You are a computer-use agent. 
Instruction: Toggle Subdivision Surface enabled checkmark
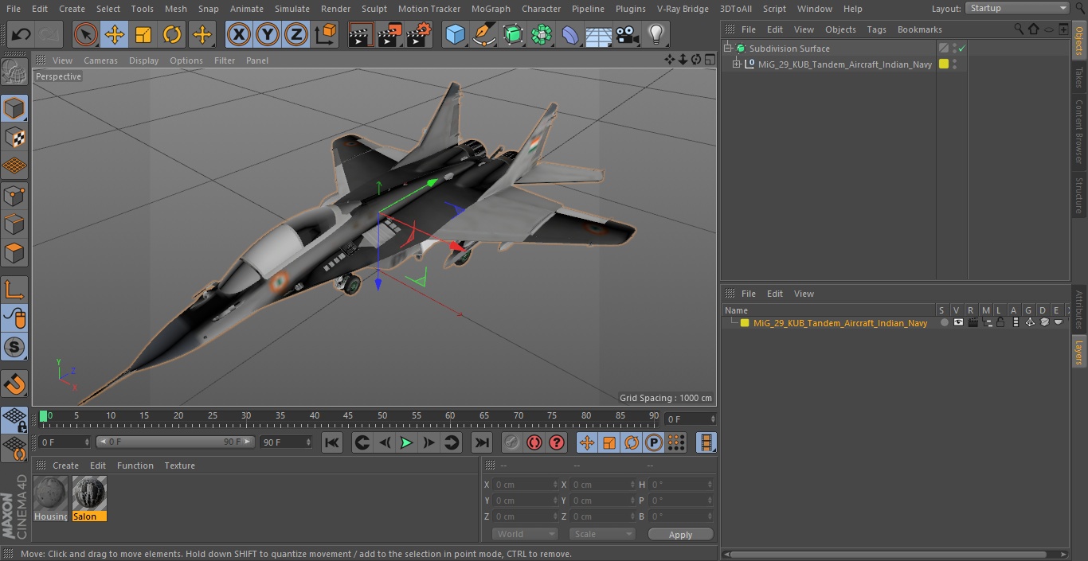coord(961,49)
